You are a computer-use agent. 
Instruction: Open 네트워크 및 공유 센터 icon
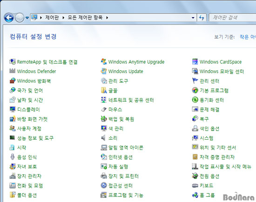pos(104,100)
